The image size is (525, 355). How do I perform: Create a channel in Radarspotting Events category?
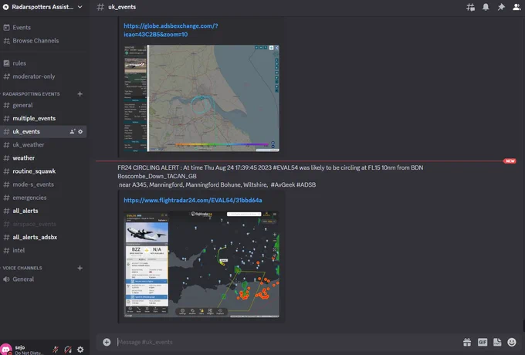pyautogui.click(x=80, y=94)
